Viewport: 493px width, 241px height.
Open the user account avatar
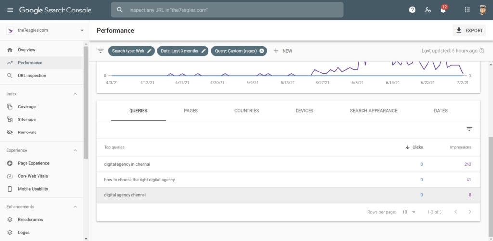point(482,10)
